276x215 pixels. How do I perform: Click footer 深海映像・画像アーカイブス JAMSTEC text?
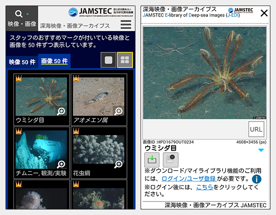click(216, 205)
